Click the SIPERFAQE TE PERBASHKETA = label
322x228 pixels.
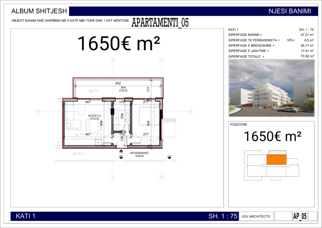[254, 40]
